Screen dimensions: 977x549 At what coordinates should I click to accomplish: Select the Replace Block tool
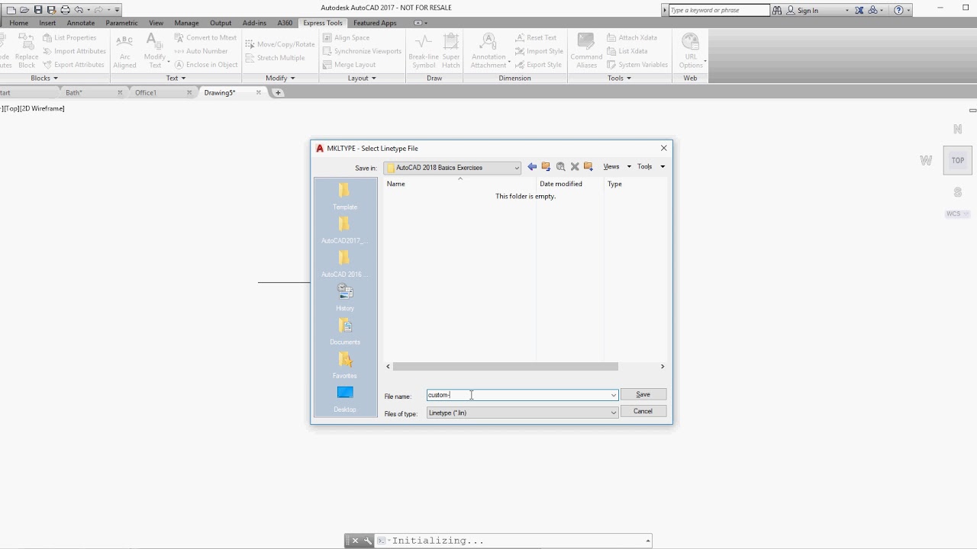coord(26,51)
